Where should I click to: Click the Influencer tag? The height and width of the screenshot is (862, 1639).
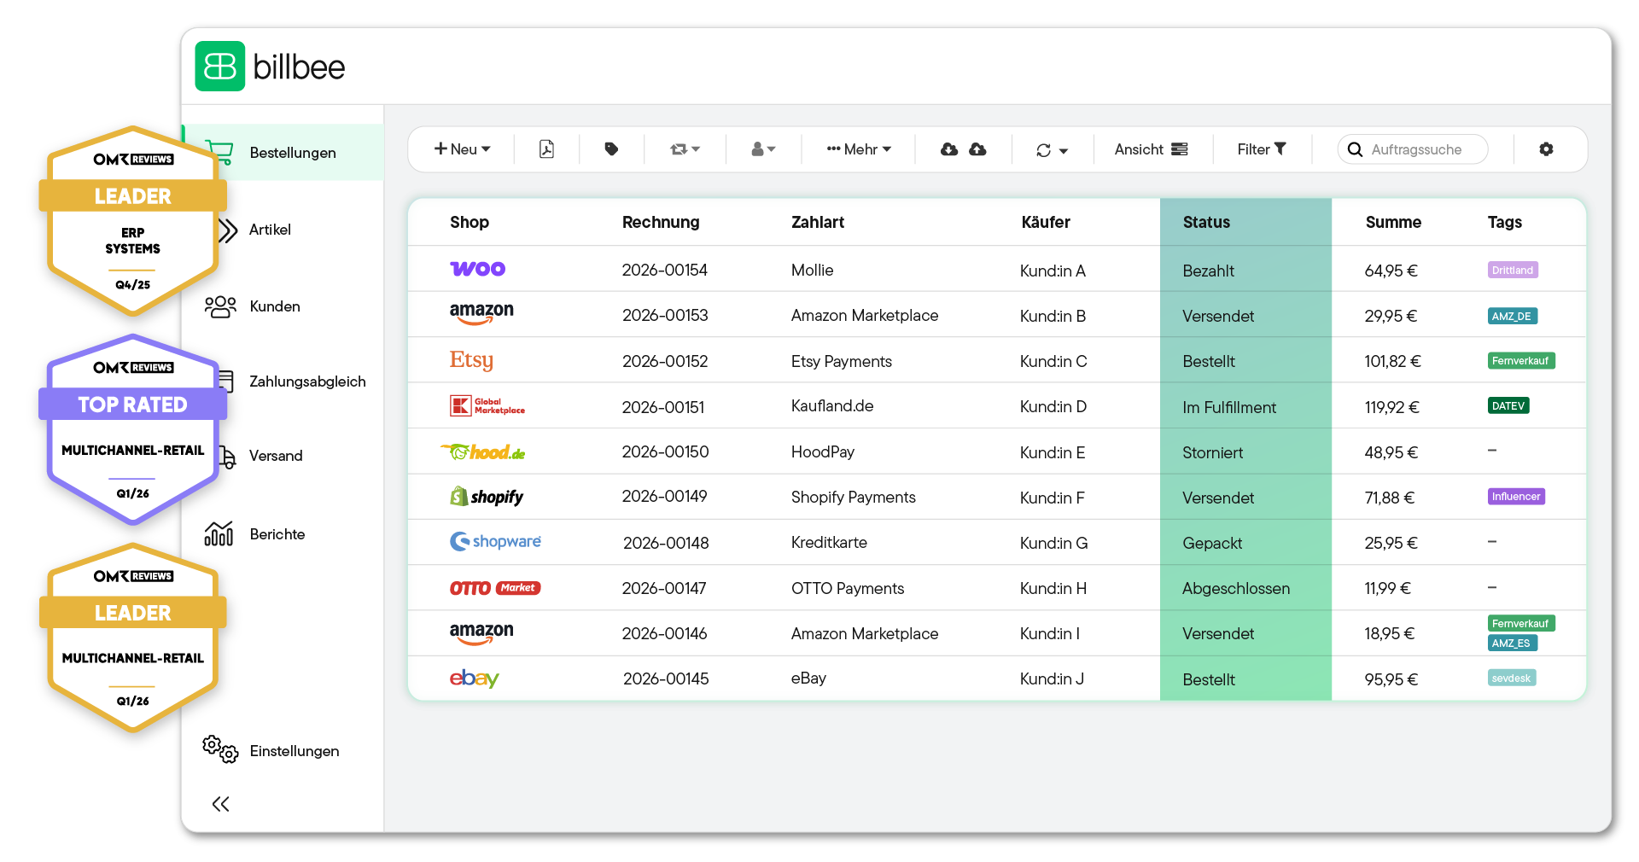click(x=1516, y=497)
